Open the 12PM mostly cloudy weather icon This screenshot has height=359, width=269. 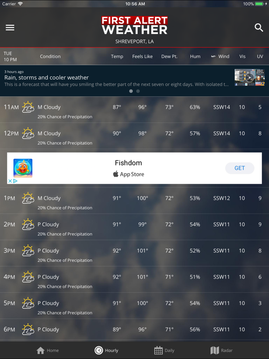[28, 133]
